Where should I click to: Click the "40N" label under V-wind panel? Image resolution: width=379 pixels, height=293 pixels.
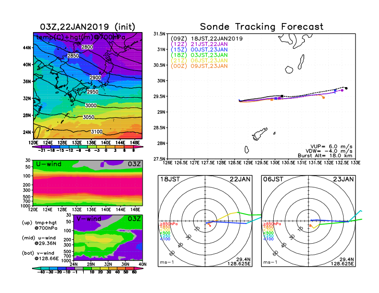pyautogui.click(x=143, y=264)
